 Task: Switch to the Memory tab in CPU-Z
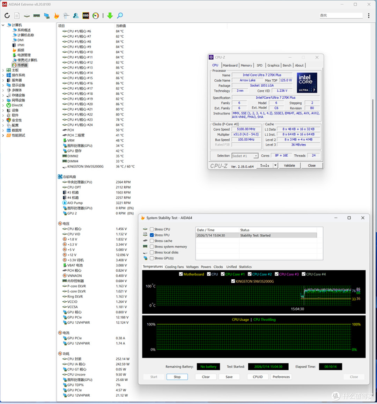(x=246, y=65)
